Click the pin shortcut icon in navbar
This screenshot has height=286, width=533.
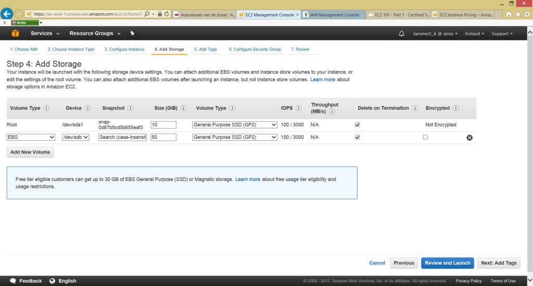click(x=132, y=34)
